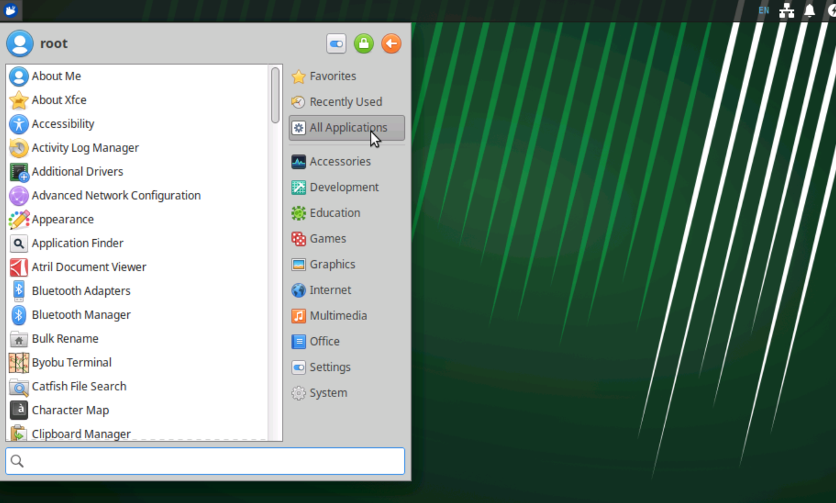Launch Character Map text entry

pos(70,411)
